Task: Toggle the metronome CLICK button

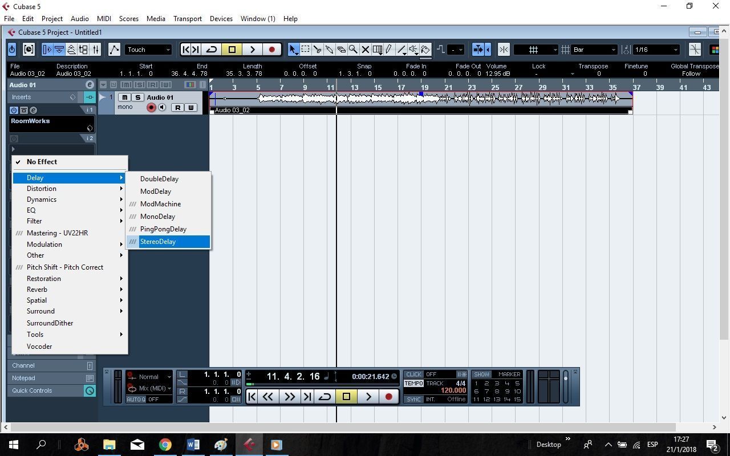Action: pos(414,374)
